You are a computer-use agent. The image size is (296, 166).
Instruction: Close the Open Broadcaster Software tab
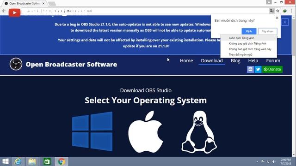43,3
